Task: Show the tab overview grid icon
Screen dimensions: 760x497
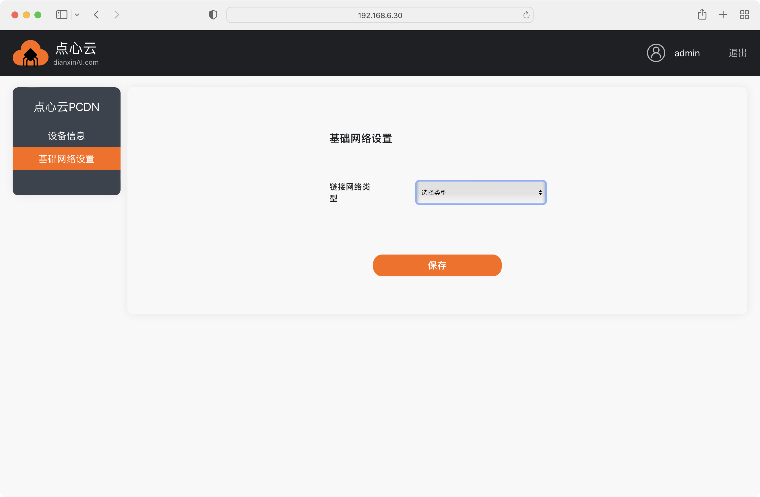Action: [x=744, y=15]
